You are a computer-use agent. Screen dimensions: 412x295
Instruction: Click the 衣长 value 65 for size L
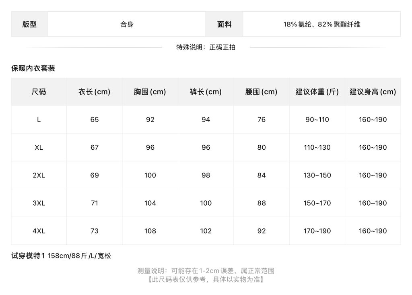[x=94, y=120]
